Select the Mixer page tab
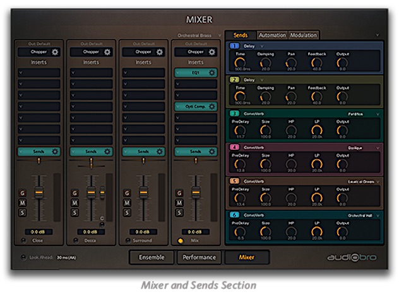 (x=247, y=257)
